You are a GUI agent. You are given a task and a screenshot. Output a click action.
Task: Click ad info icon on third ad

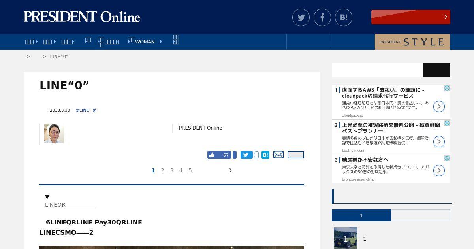[447, 158]
